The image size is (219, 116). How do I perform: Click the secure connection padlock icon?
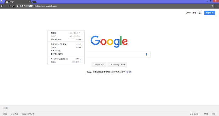coord(18,6)
